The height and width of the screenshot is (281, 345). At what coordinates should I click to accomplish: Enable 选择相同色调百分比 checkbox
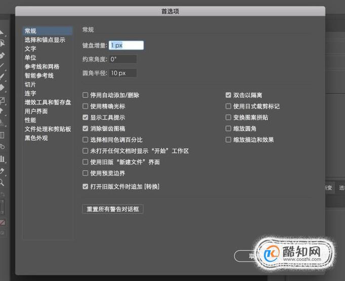[85, 140]
